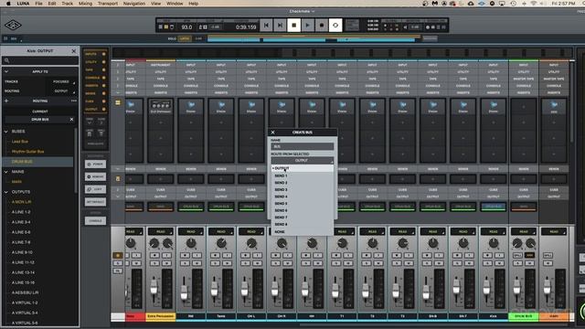Click the SET DEFAULT button
Image resolution: width=585 pixels, height=329 pixels.
(95, 202)
